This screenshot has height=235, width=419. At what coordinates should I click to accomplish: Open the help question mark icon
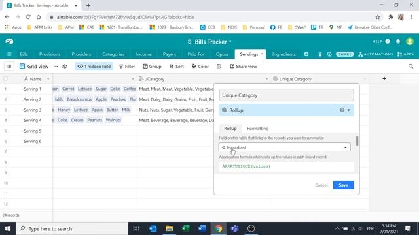pos(388,42)
